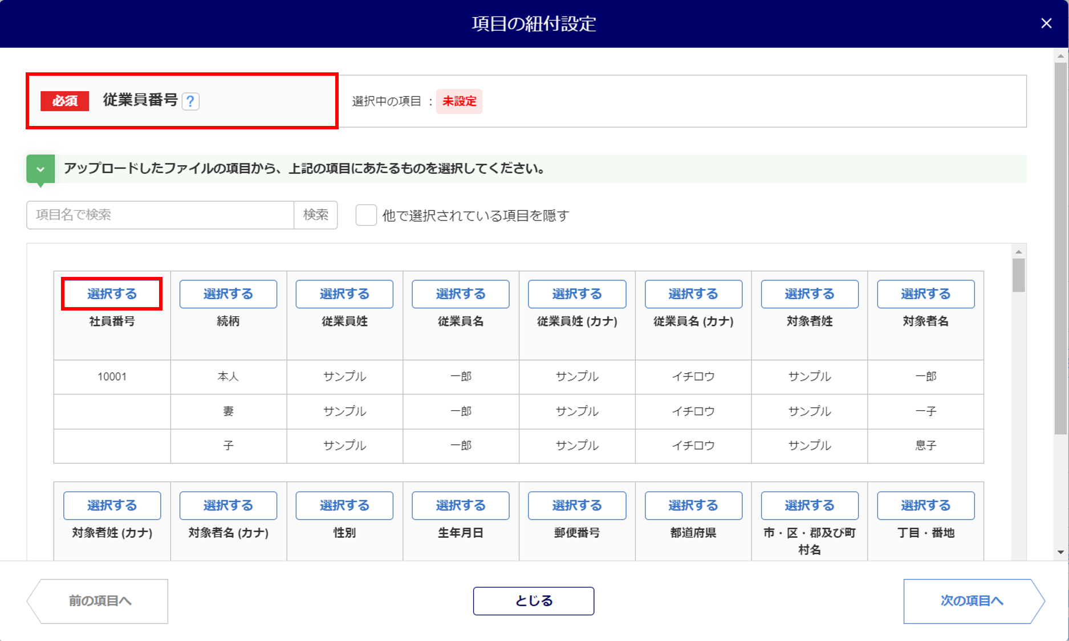Go back with 前の項目へ
1069x641 pixels.
tap(100, 601)
